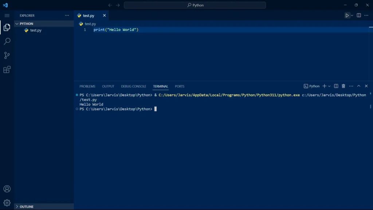
Task: Expand the OUTLINE section
Action: pos(44,206)
